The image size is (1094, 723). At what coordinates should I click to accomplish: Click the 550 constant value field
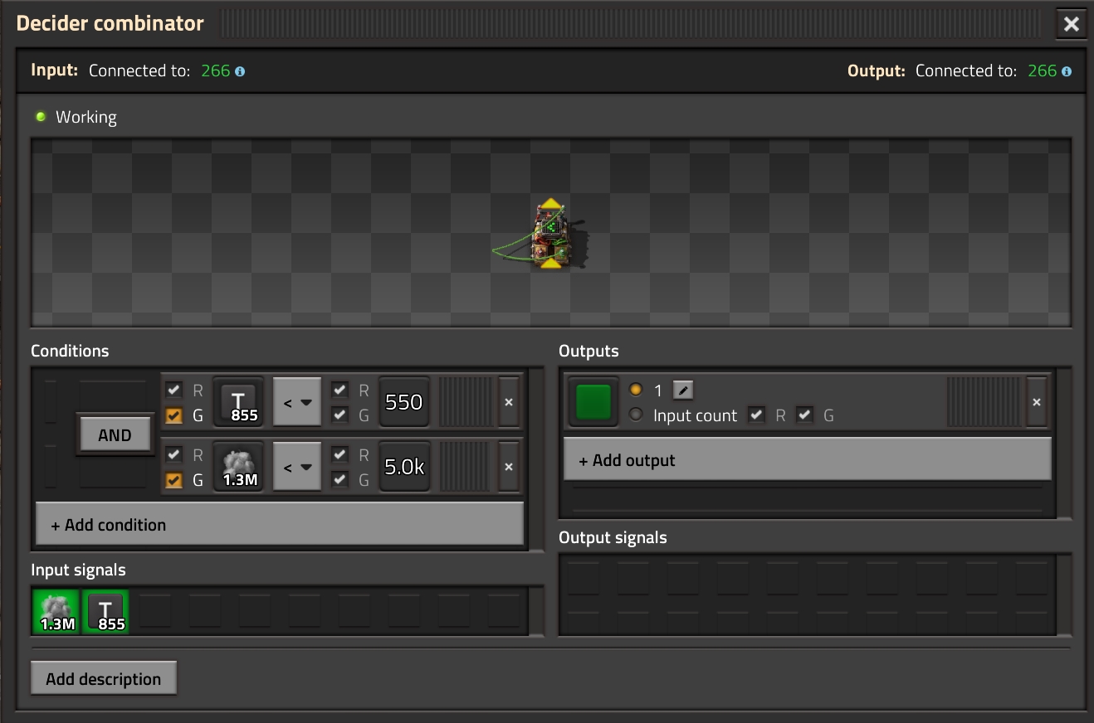[404, 402]
